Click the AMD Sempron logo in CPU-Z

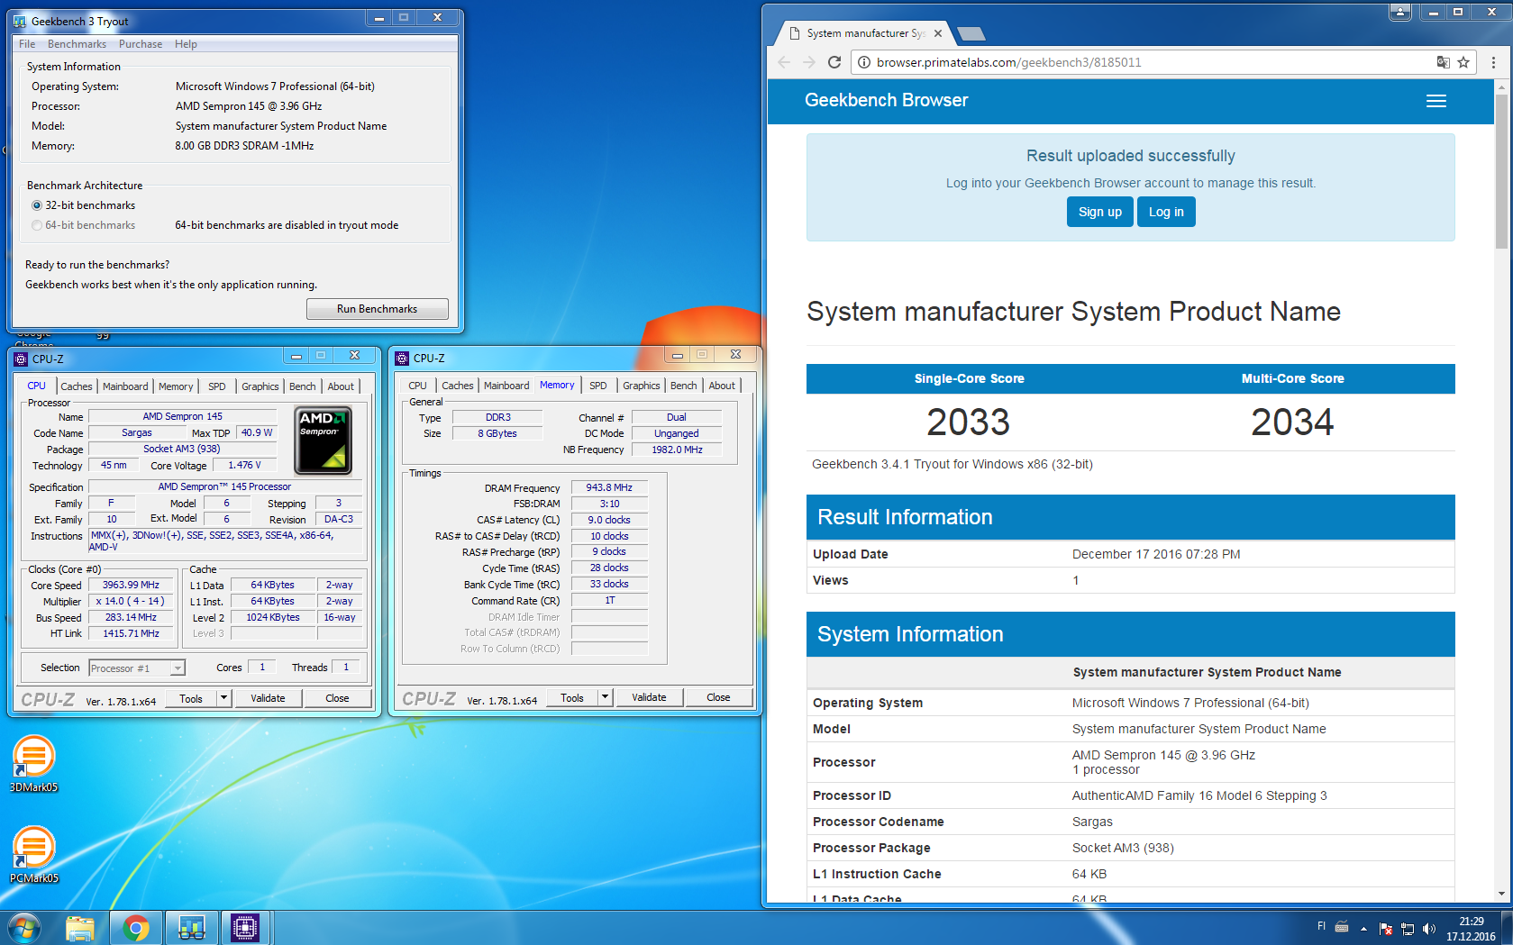323,441
